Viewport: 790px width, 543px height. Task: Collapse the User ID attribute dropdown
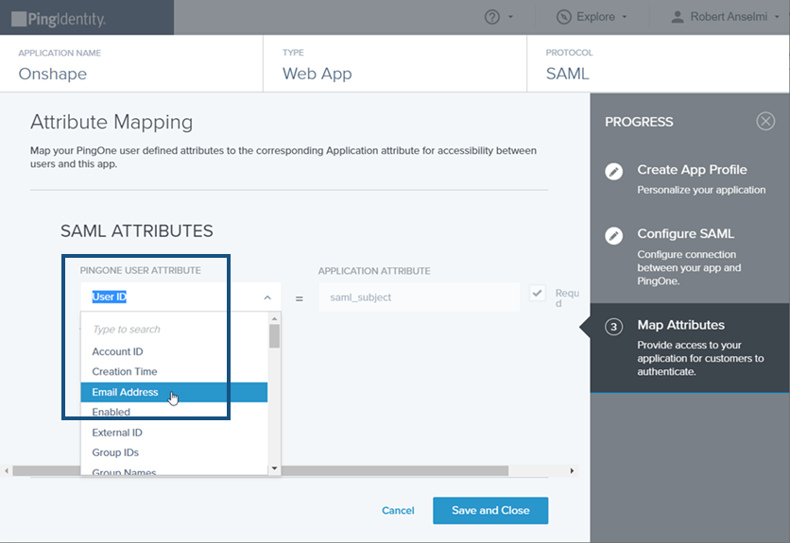[267, 297]
